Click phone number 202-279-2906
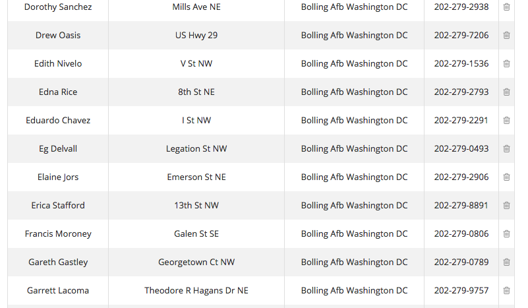 [461, 177]
